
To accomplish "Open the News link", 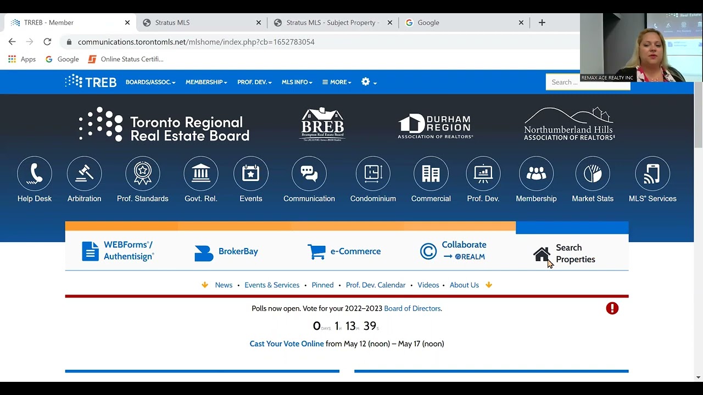I will click(x=224, y=285).
